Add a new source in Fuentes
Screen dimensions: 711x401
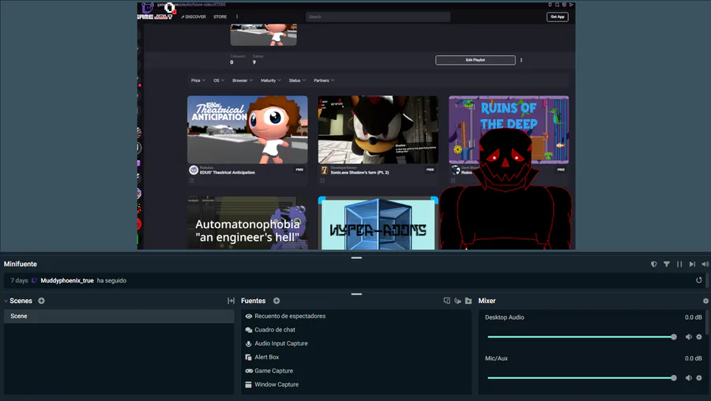276,301
